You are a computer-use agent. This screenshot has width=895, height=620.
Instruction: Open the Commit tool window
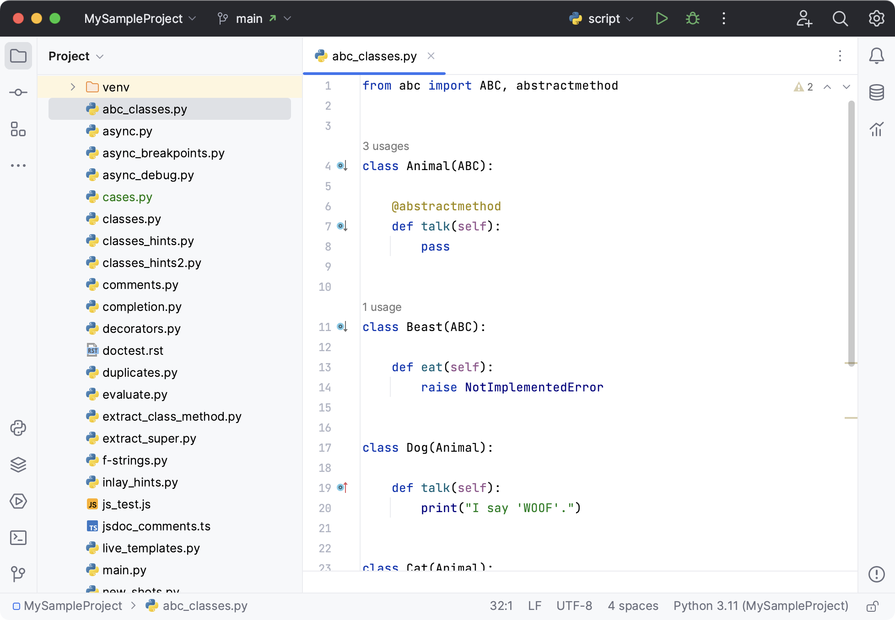18,92
